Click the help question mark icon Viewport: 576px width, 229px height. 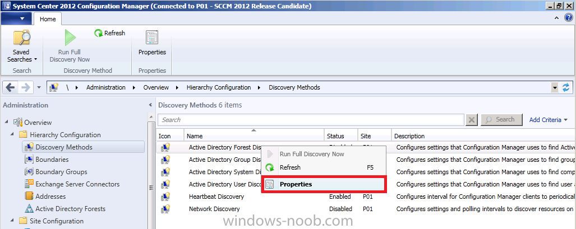click(569, 17)
